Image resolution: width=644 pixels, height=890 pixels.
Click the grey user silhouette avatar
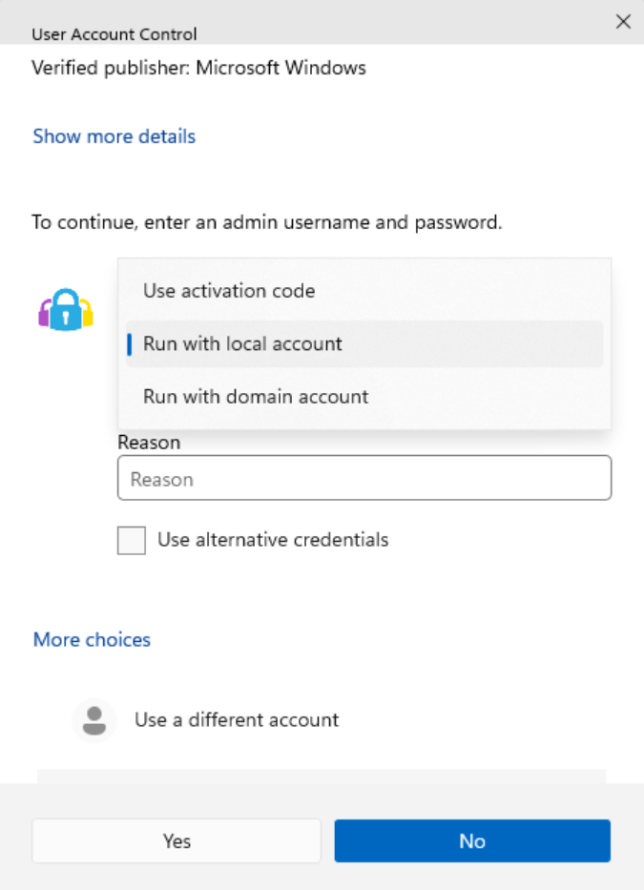[93, 720]
